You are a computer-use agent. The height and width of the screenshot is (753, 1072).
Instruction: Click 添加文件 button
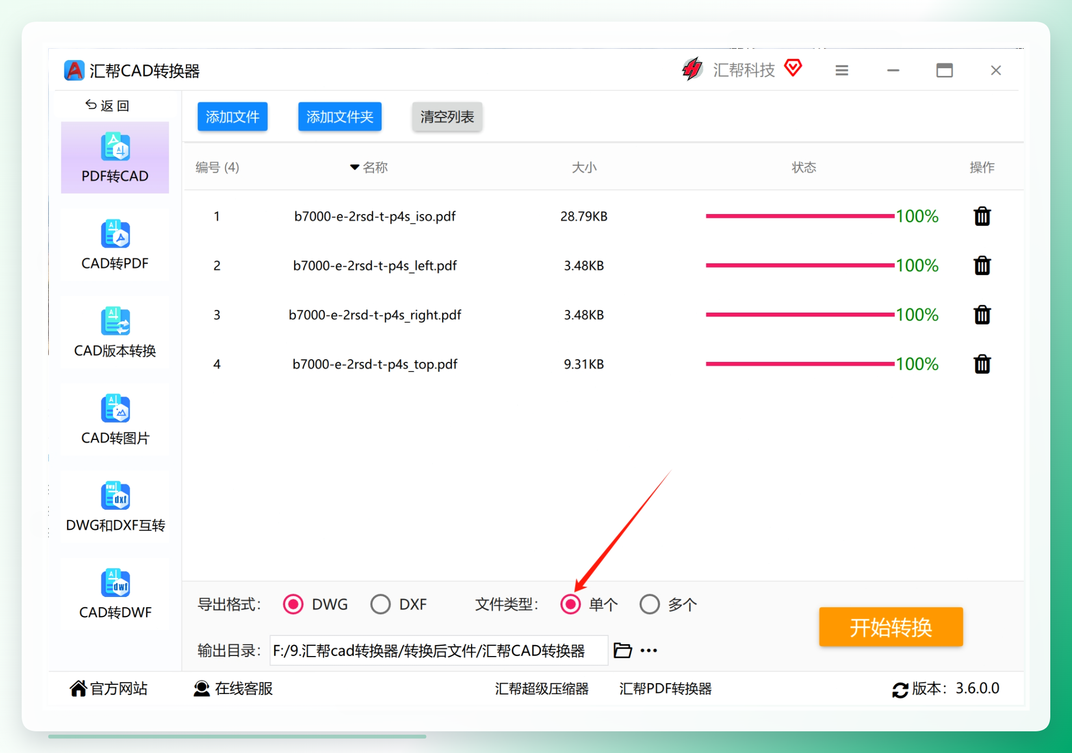click(x=233, y=116)
